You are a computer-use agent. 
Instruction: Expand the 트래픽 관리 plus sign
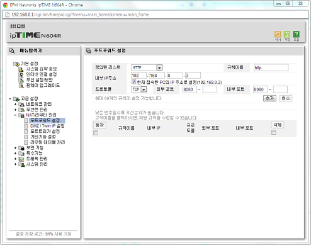15,159
